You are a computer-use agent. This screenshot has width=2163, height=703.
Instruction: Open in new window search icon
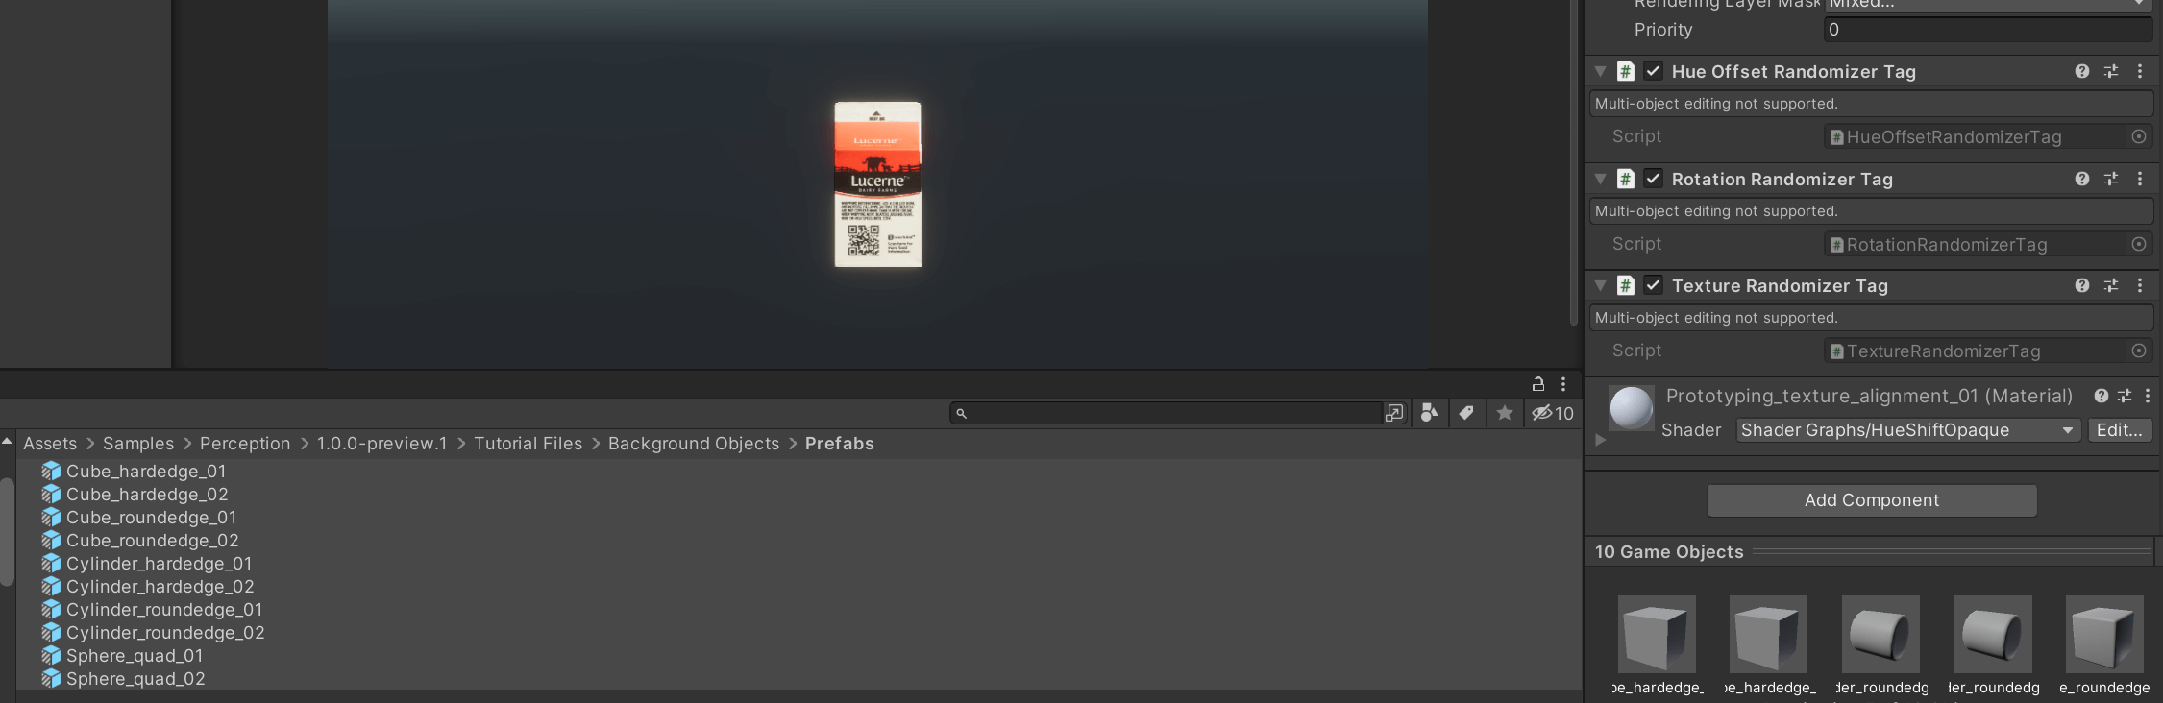point(1394,413)
